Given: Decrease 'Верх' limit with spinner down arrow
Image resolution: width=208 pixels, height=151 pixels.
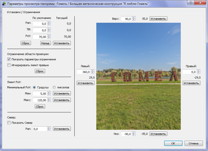Looking at the screenshot, I should [134, 20].
